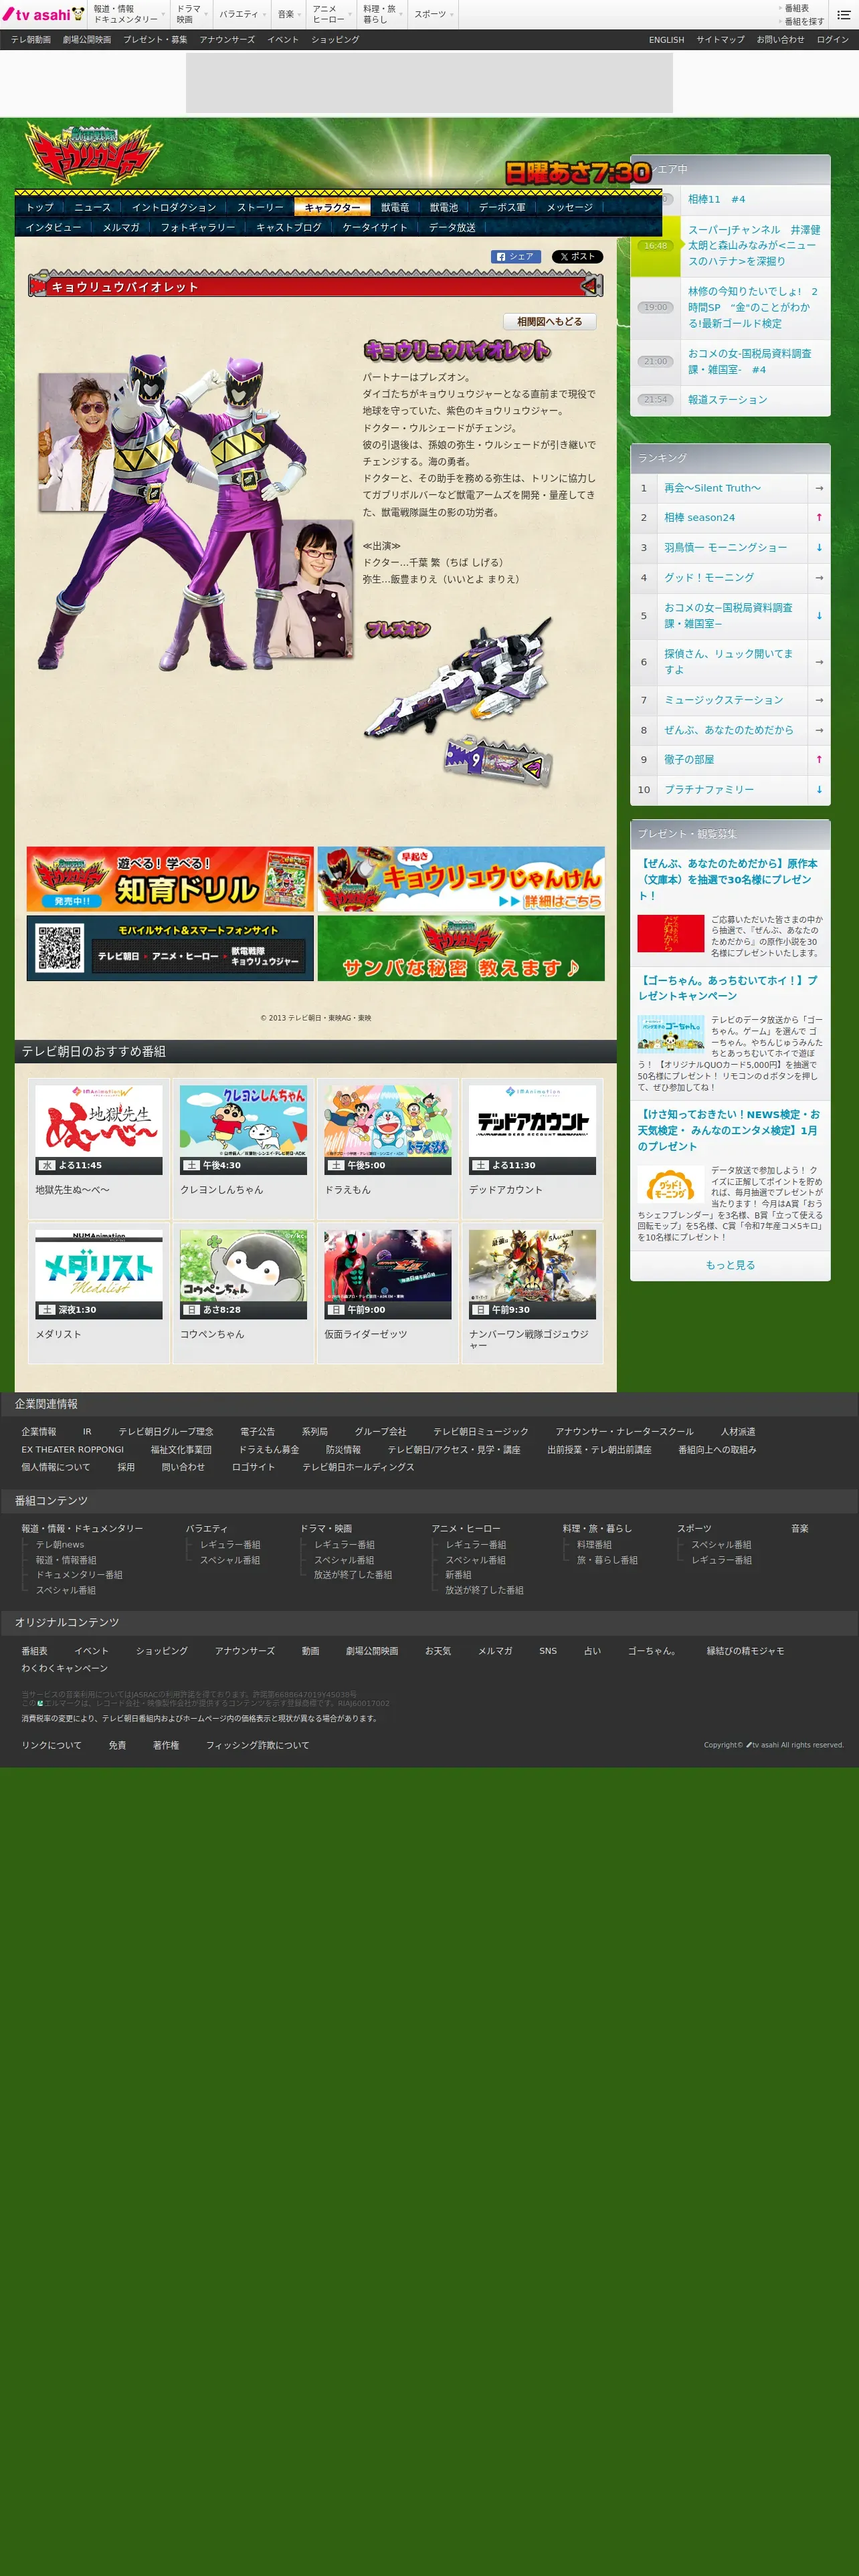Viewport: 859px width, 2576px height.
Task: Click the ログイン link
Action: tap(832, 40)
